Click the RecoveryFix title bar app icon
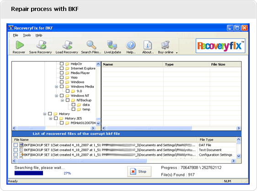Screen dimensions: 257x191 pyautogui.click(x=11, y=28)
